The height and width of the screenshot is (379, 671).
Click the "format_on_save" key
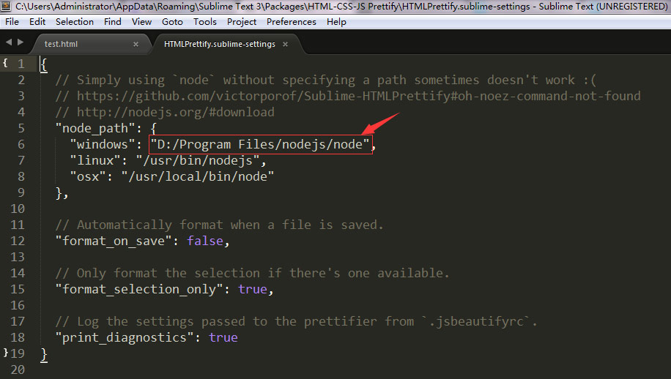(114, 241)
